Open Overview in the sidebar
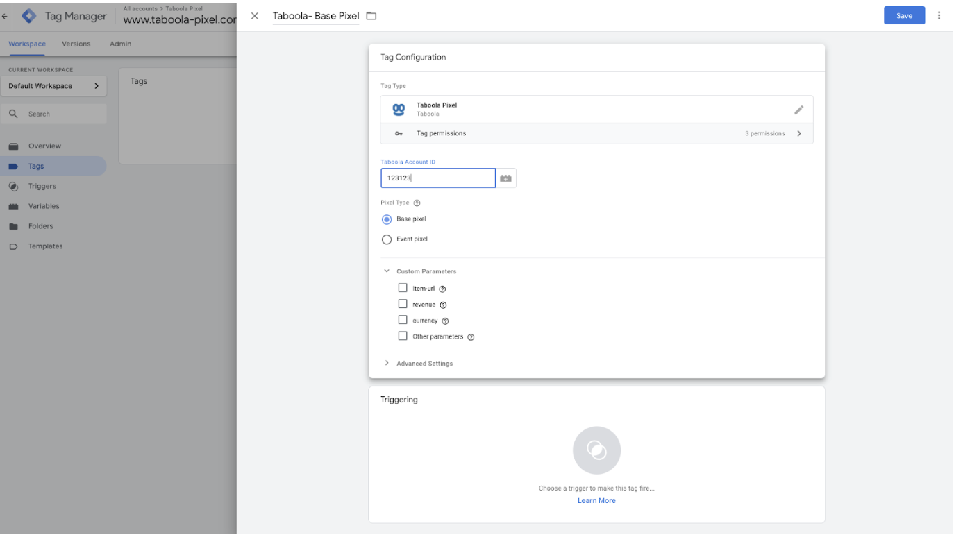 [44, 146]
